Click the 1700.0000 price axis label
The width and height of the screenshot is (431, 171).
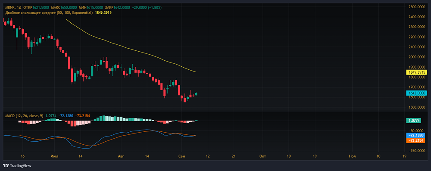tap(417, 87)
